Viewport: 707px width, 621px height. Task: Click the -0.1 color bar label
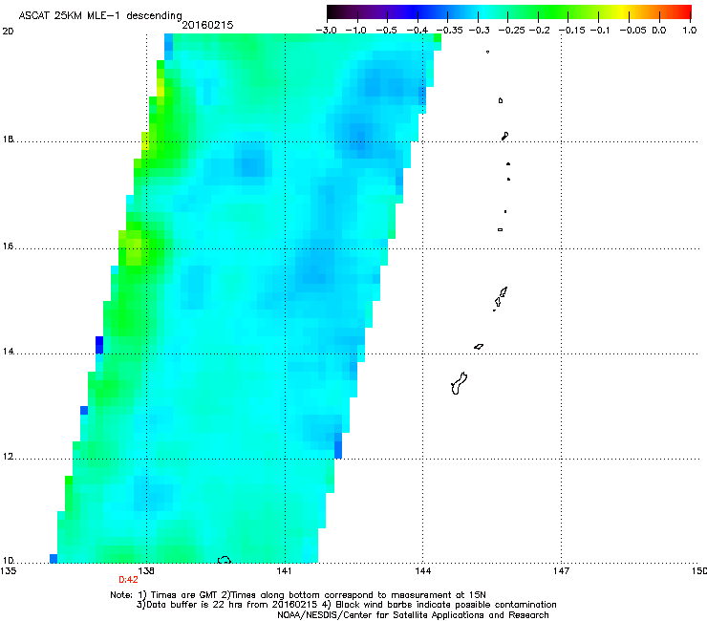point(600,31)
